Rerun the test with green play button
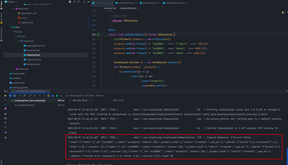Screen dimensions: 288x165 click(x=5, y=96)
